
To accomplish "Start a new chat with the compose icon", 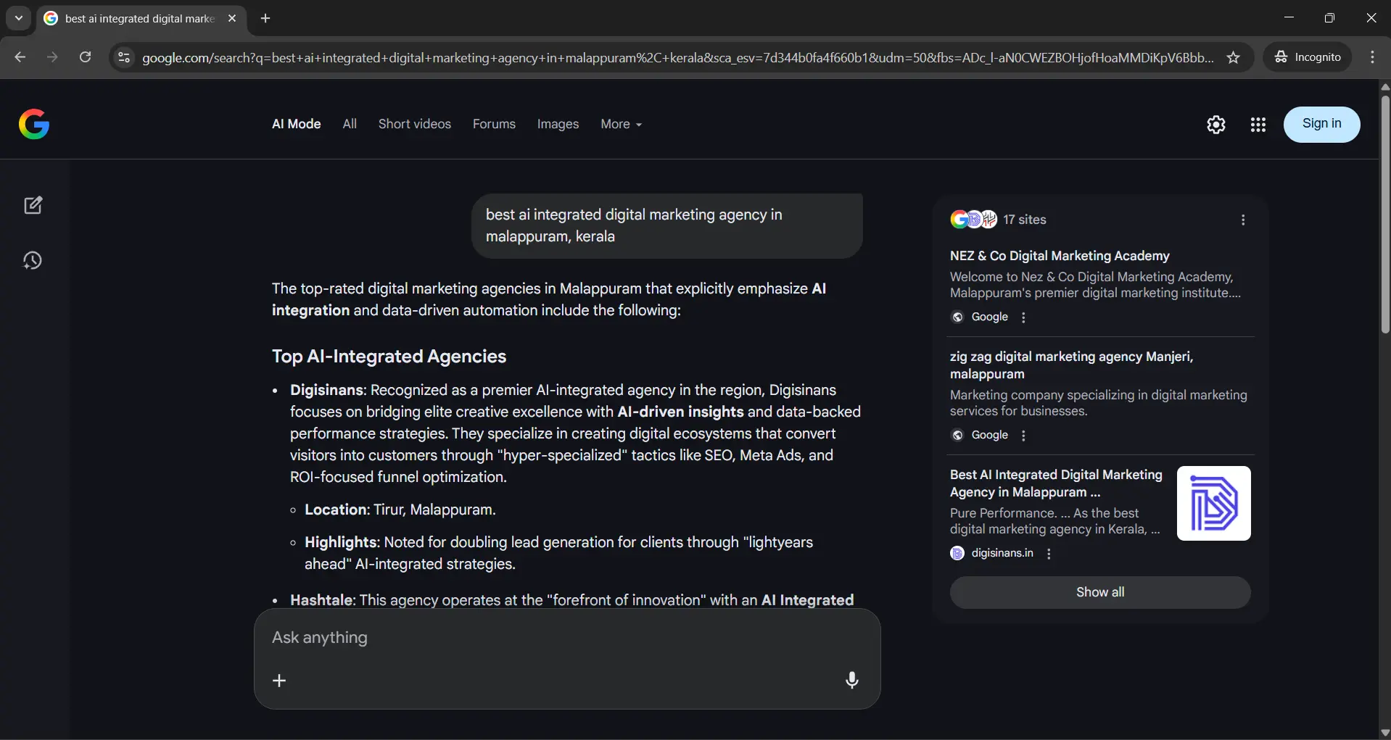I will point(33,206).
